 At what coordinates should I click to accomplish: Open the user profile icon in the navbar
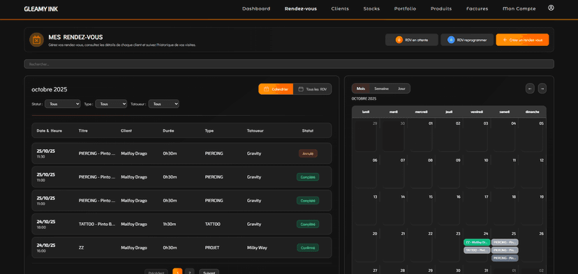pos(551,8)
